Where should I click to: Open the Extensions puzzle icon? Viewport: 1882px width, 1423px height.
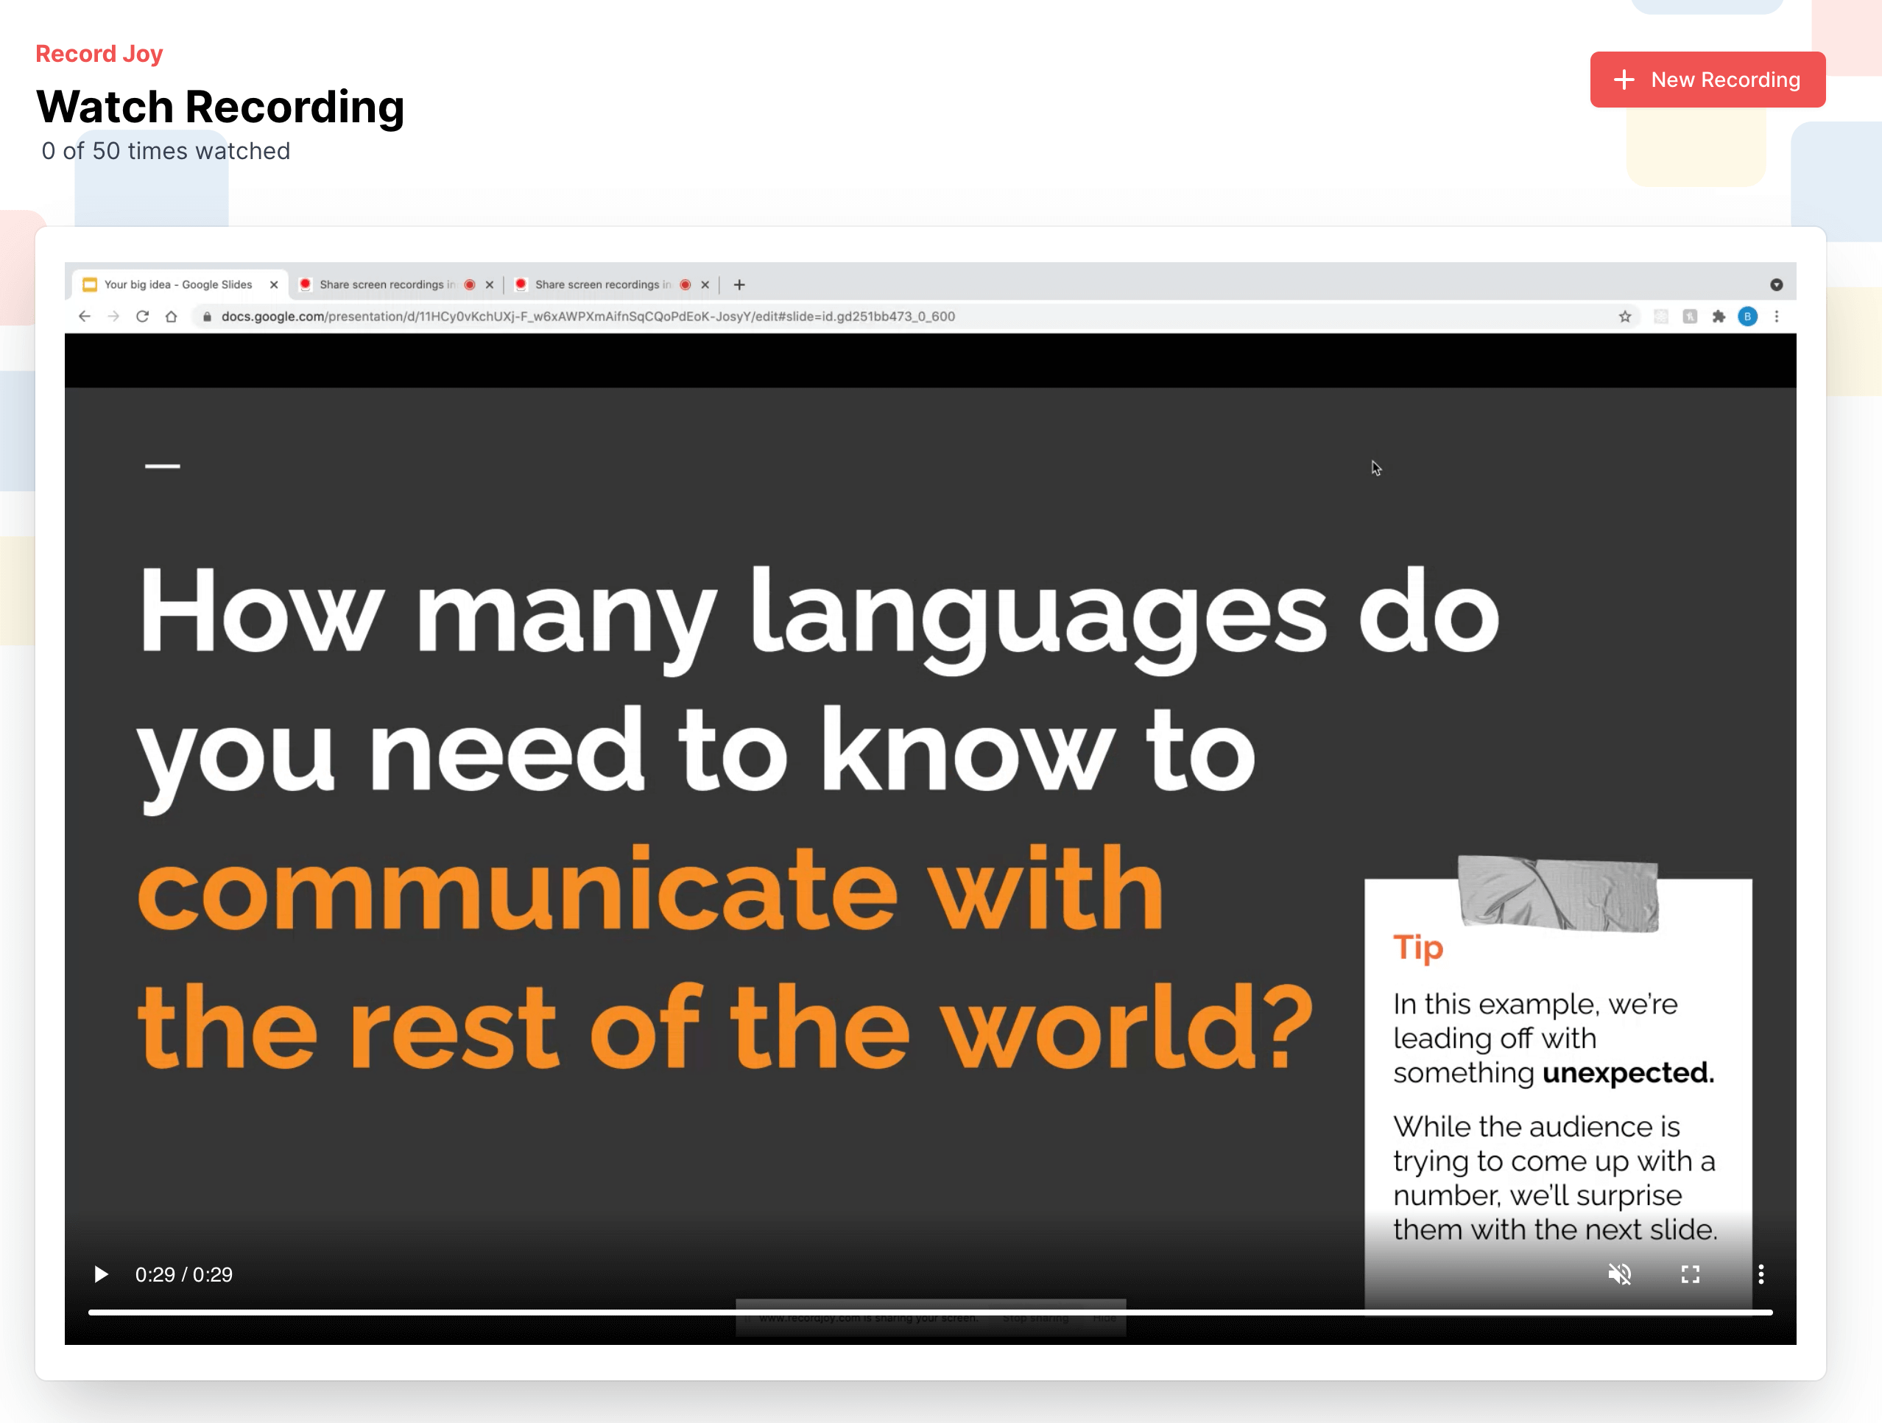point(1718,317)
